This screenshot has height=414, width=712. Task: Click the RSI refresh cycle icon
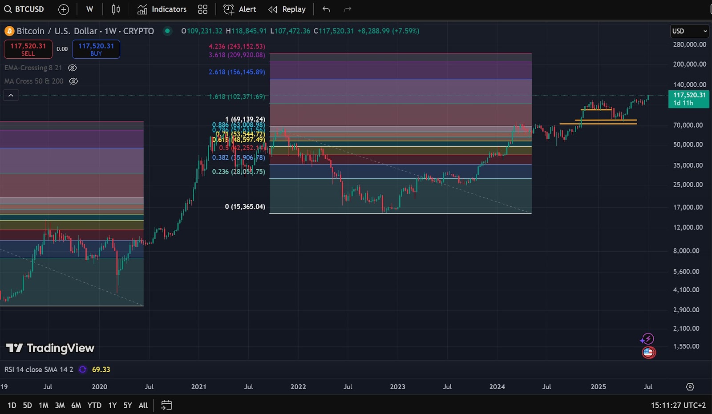[x=82, y=370]
